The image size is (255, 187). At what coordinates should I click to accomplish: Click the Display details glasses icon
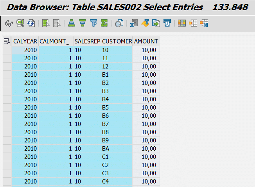point(8,23)
